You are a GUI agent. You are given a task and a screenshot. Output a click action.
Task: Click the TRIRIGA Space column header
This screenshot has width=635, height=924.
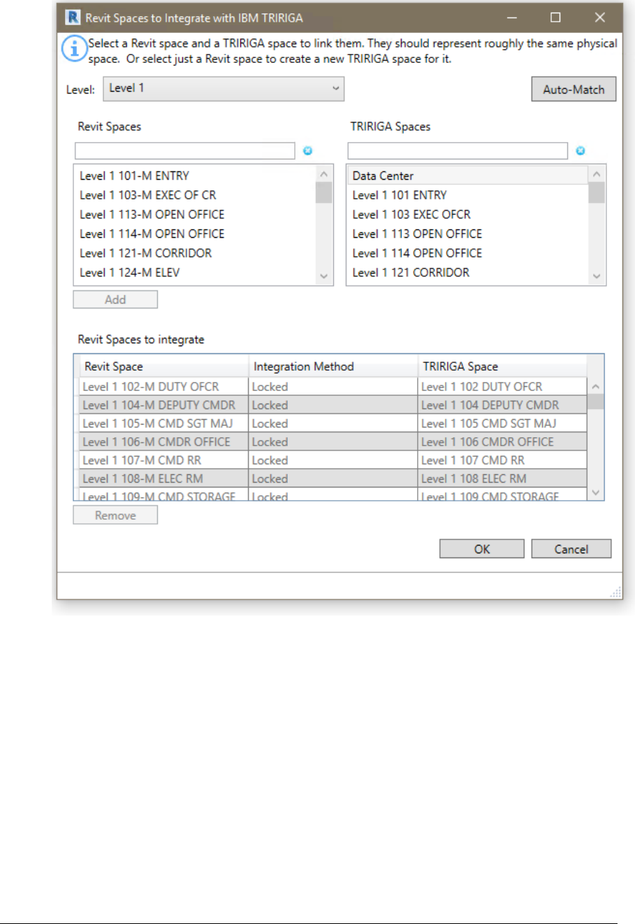pos(502,367)
